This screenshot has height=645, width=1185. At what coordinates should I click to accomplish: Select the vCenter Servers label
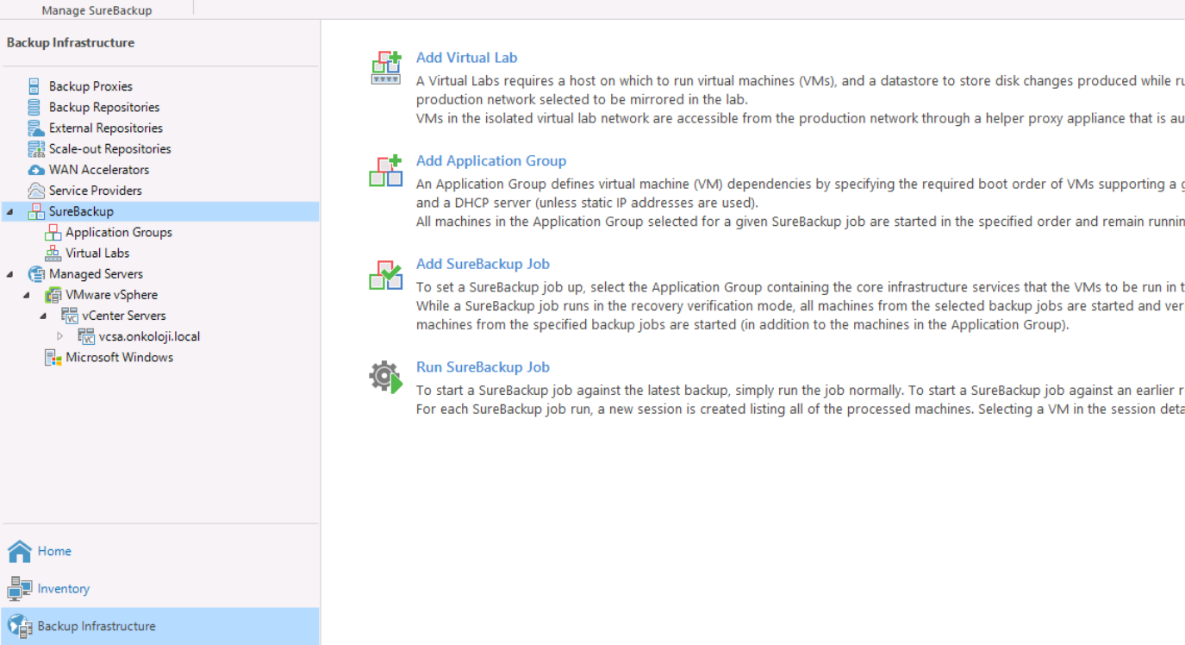[x=124, y=316]
